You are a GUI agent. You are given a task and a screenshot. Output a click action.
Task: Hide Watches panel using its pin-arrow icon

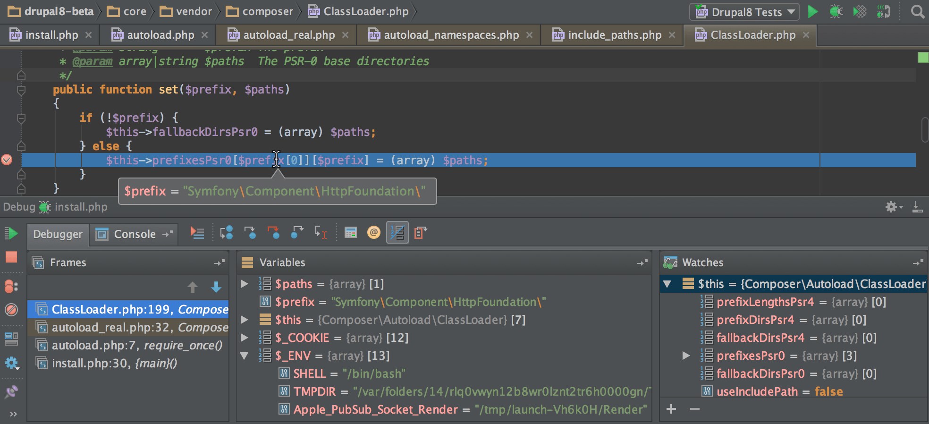click(918, 263)
